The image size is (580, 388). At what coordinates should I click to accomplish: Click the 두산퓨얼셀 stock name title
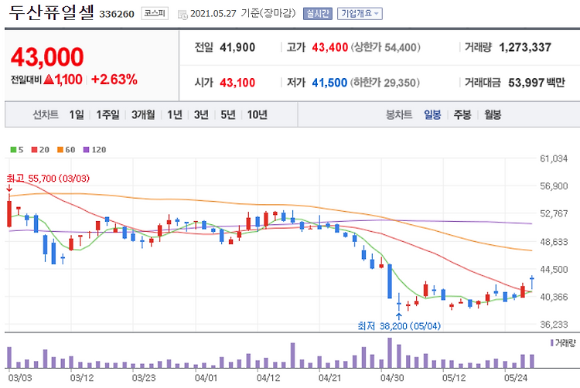pos(51,12)
